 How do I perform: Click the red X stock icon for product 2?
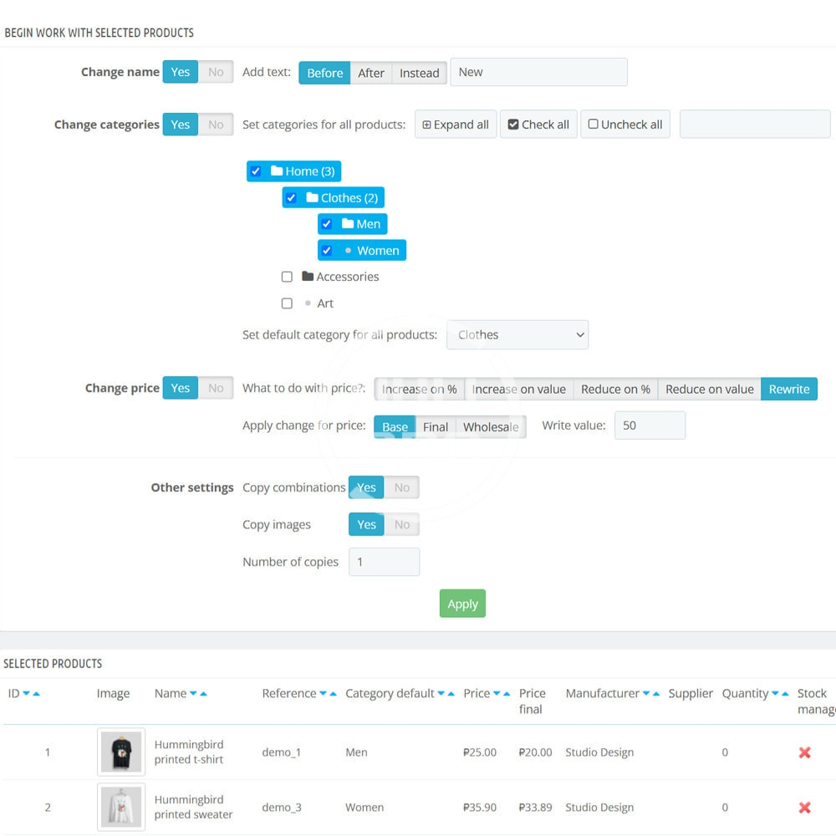click(x=804, y=808)
